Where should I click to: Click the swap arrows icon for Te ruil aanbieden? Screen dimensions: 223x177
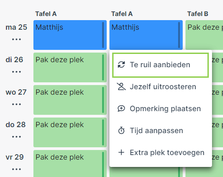coord(121,64)
